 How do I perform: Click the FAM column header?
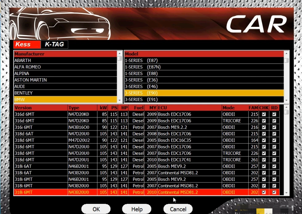[253, 108]
